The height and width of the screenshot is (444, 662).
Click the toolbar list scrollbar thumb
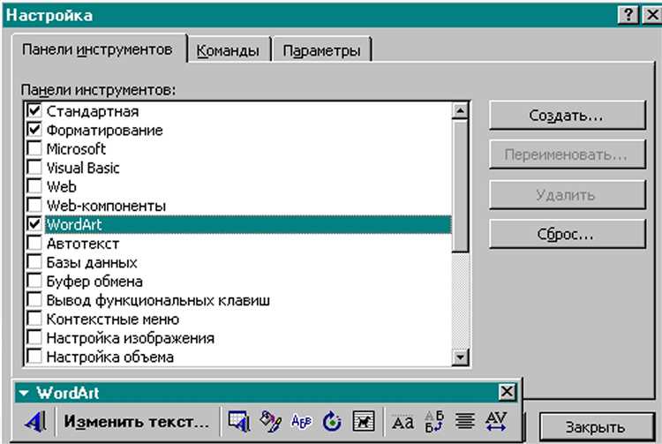point(460,185)
